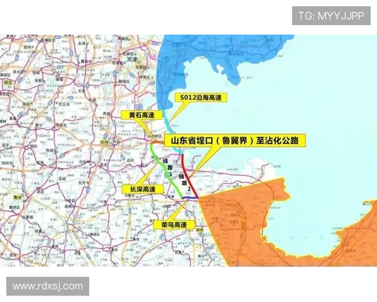This screenshot has width=377, height=302.
Task: Click the S012沿海高速 yellow label
Action: pos(201,98)
